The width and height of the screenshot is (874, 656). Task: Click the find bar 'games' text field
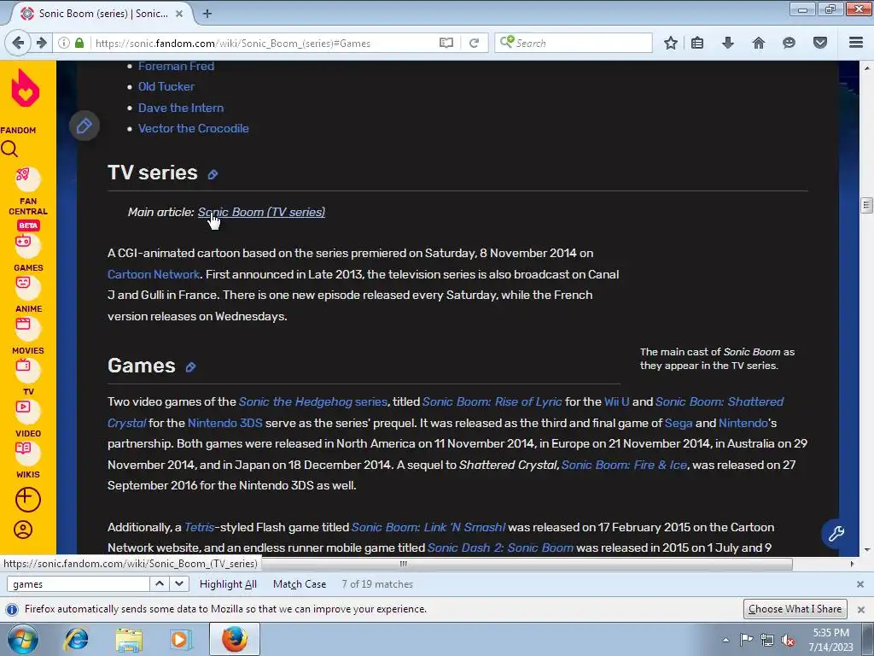click(x=78, y=584)
